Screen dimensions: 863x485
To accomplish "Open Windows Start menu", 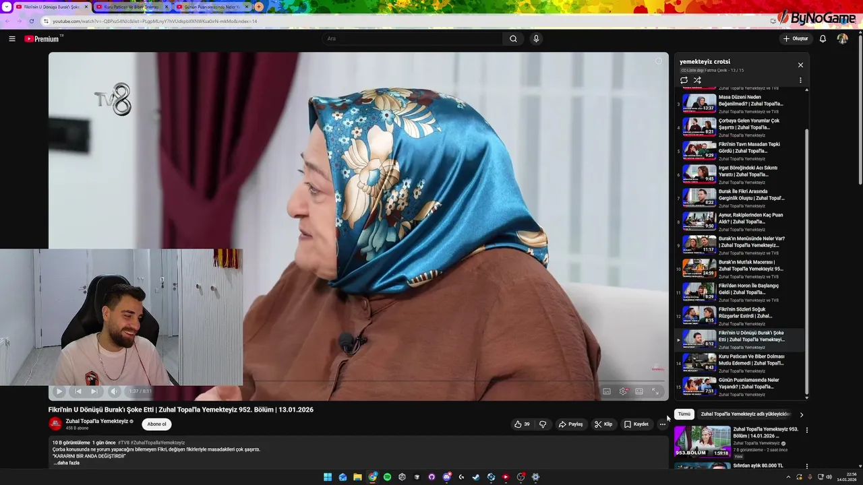I will 328,477.
